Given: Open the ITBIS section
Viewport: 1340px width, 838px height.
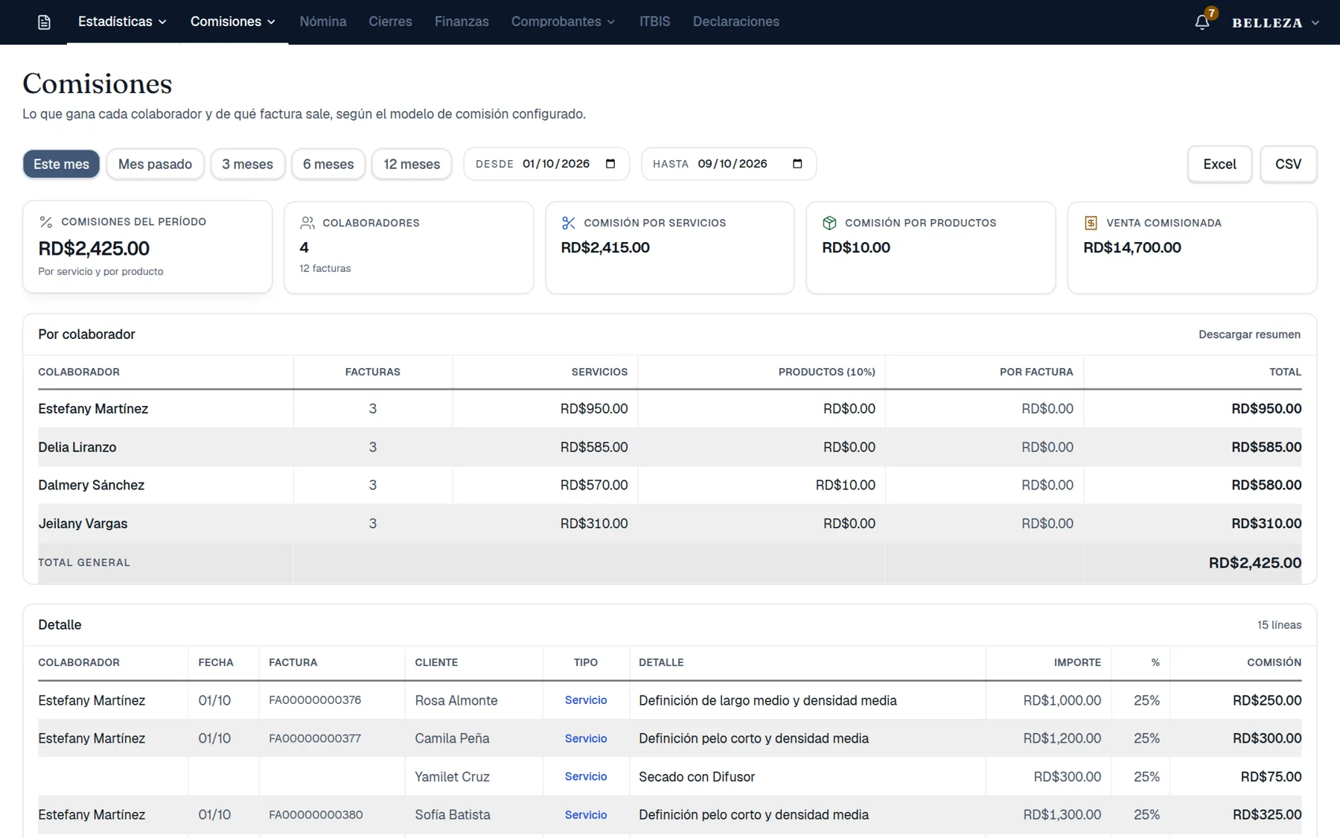Looking at the screenshot, I should (655, 22).
